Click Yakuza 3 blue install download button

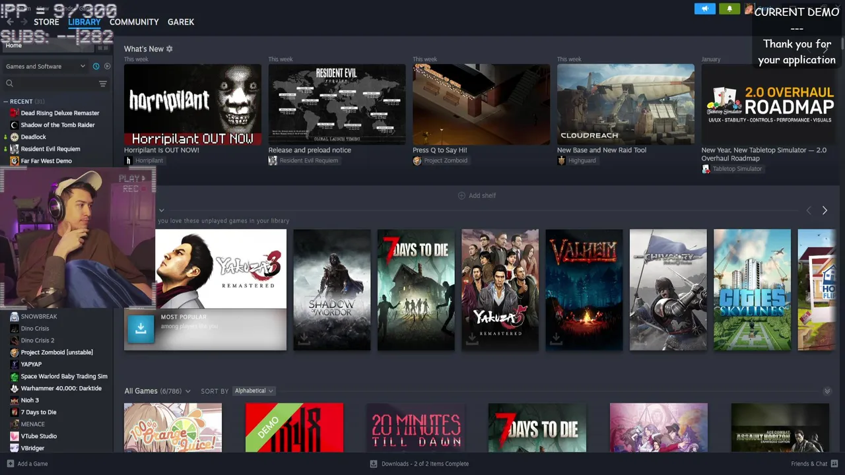pyautogui.click(x=141, y=329)
